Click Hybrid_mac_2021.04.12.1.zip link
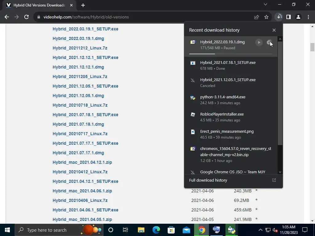 [x=82, y=162]
